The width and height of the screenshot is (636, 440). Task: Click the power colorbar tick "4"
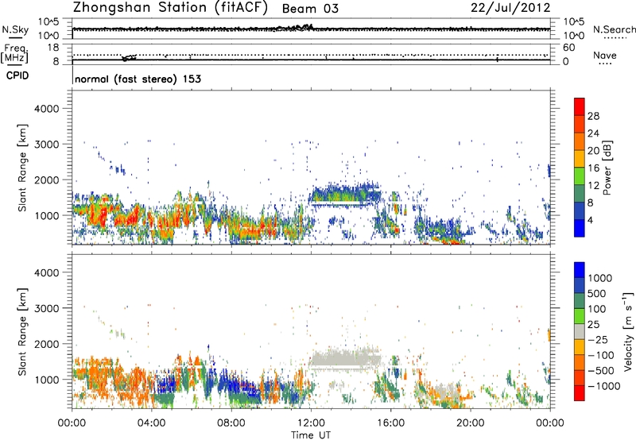[x=590, y=221]
